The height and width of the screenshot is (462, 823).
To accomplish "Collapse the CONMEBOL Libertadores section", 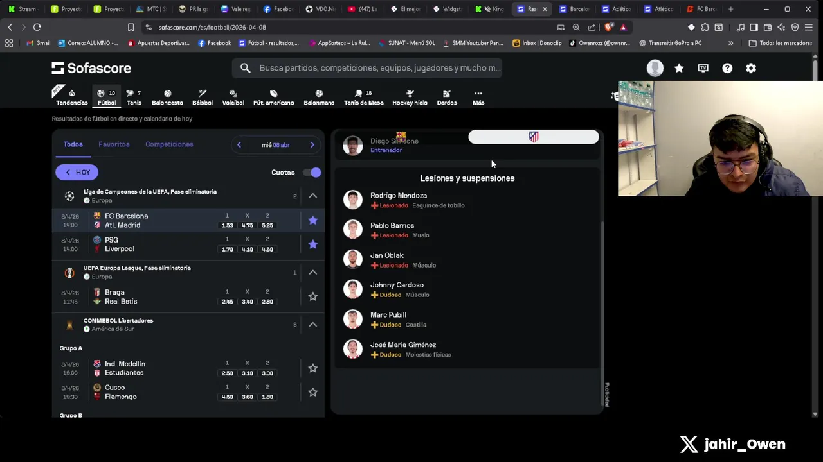I will [x=312, y=324].
